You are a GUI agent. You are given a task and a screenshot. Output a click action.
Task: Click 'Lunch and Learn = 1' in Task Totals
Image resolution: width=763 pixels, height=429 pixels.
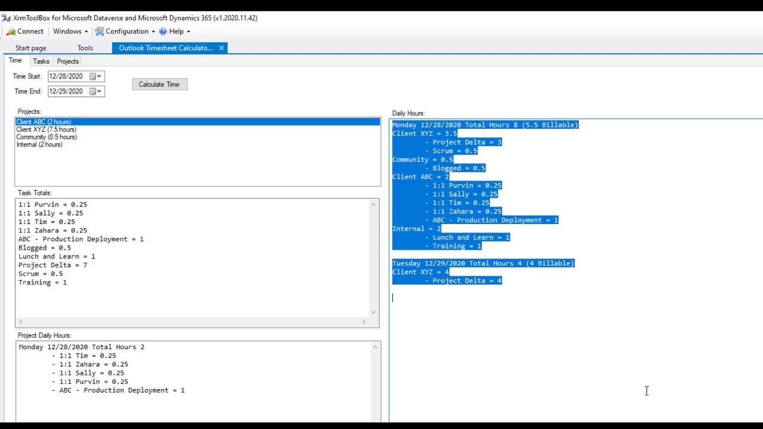(57, 256)
